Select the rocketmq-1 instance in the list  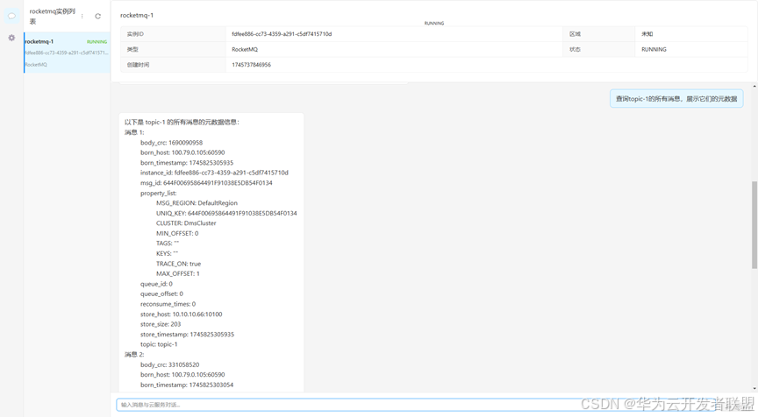(x=68, y=53)
